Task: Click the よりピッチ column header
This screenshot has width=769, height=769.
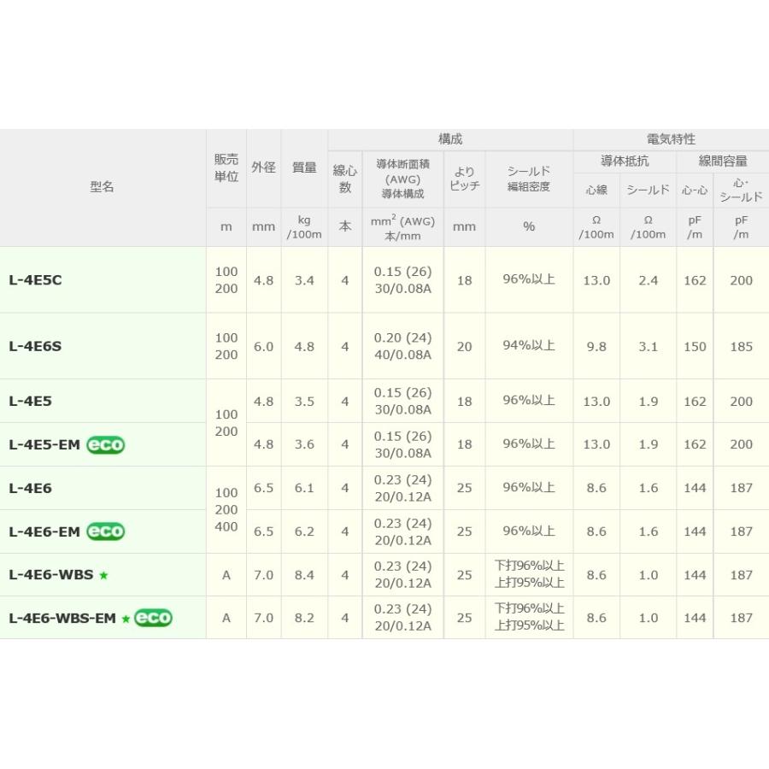Action: click(464, 179)
